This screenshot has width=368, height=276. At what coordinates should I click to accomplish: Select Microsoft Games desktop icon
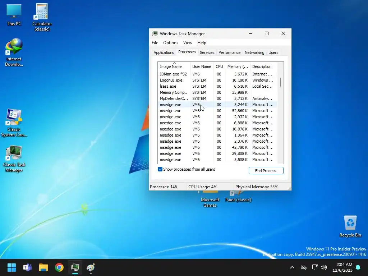(210, 199)
